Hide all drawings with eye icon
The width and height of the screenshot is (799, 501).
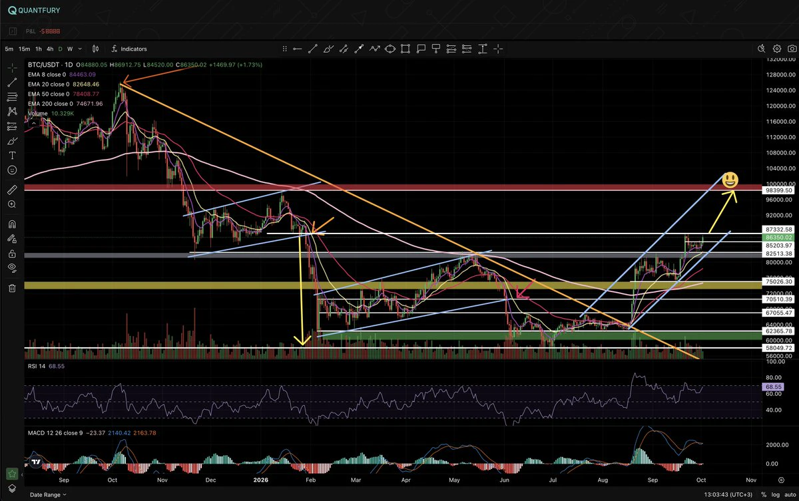pos(12,268)
